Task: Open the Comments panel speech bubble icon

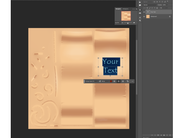Action: pyautogui.click(x=140, y=5)
